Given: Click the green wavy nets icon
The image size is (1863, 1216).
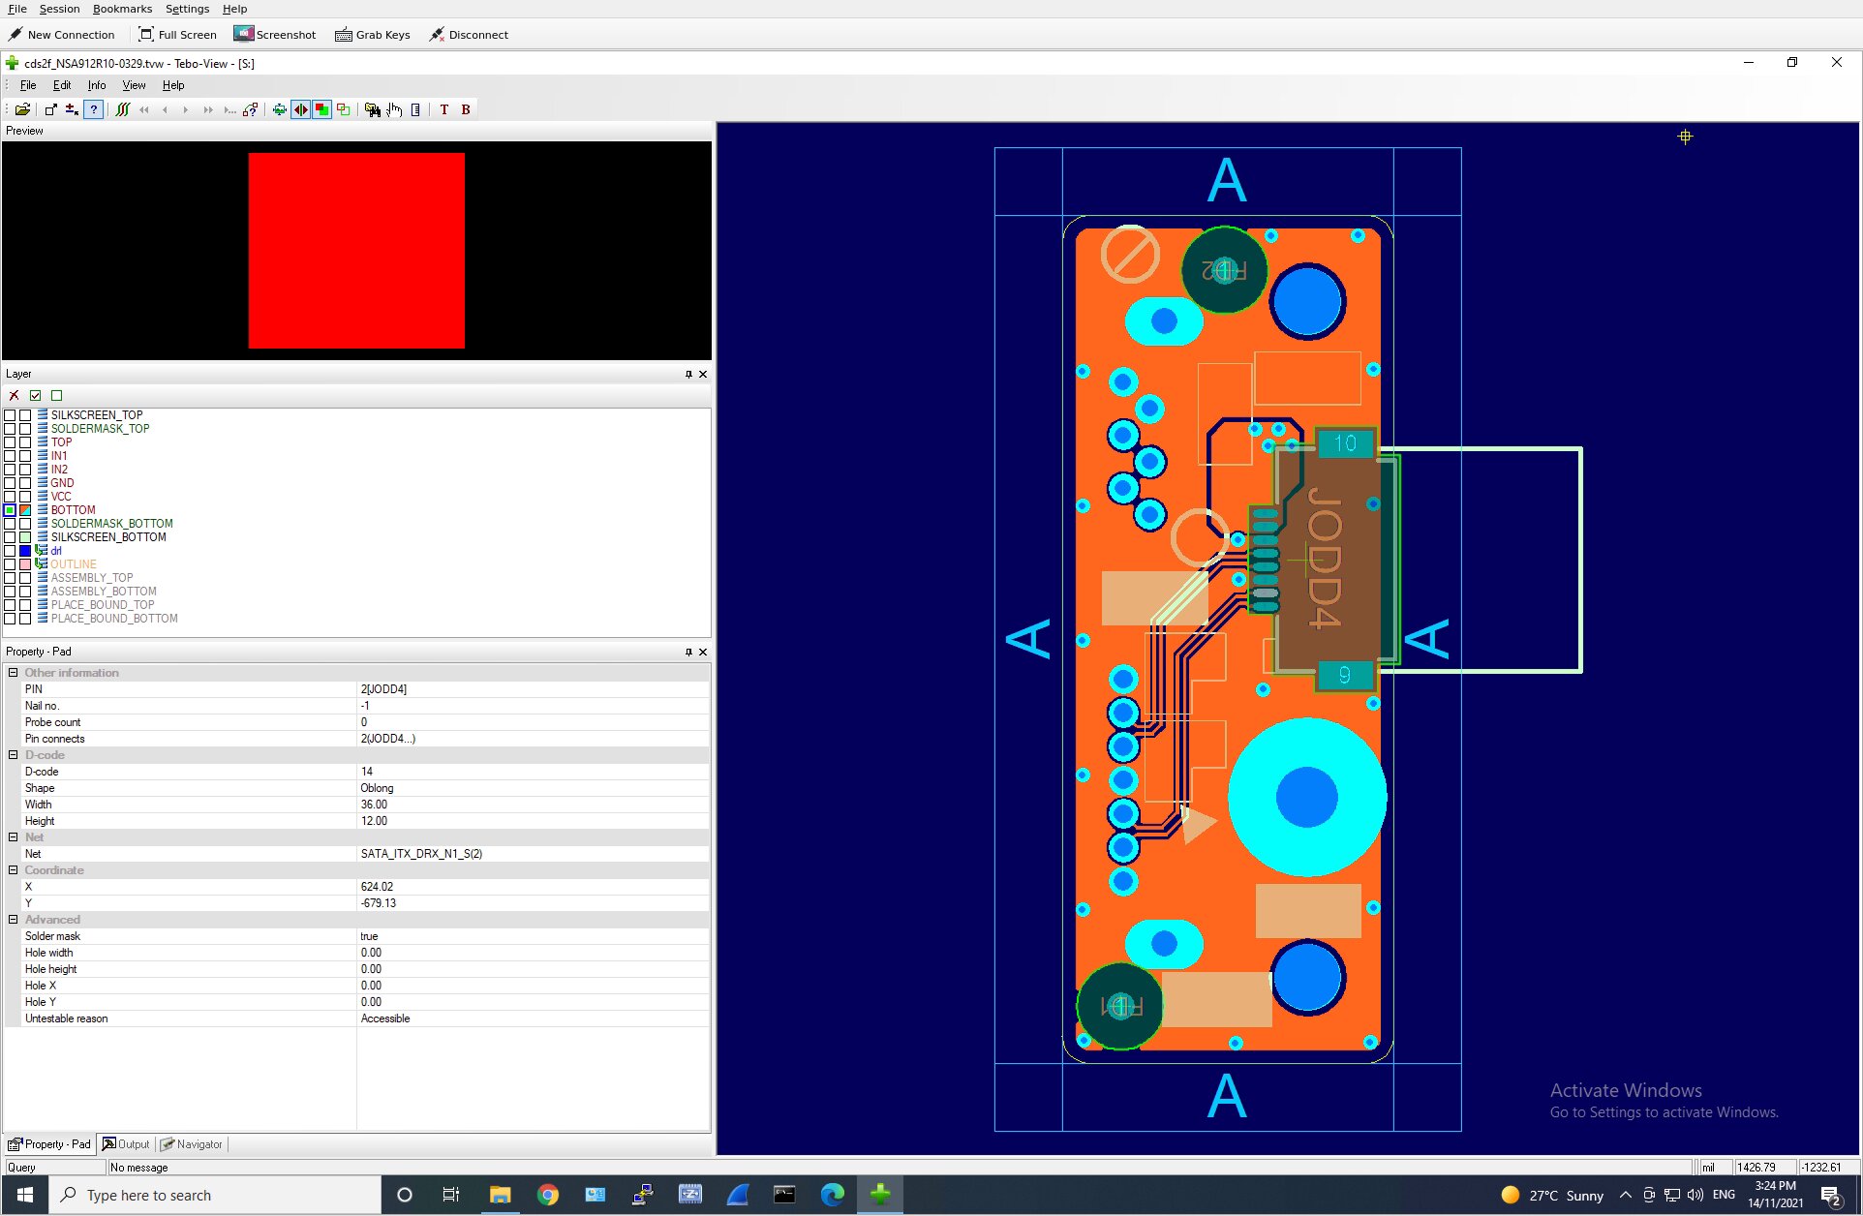Looking at the screenshot, I should tap(123, 109).
